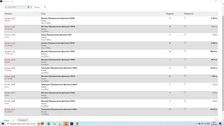The height and width of the screenshot is (126, 224).
Task: Click the Раздачи column header
Action: click(x=170, y=14)
